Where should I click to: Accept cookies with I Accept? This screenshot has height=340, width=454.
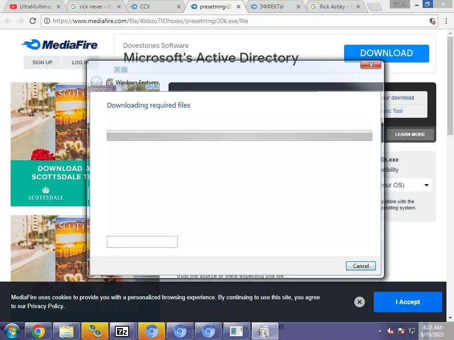point(408,302)
